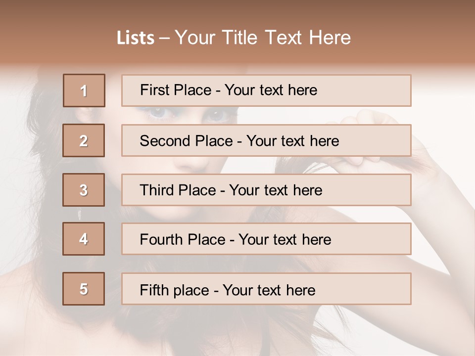Click the words 'First Place'
The image size is (475, 356).
[x=176, y=90]
